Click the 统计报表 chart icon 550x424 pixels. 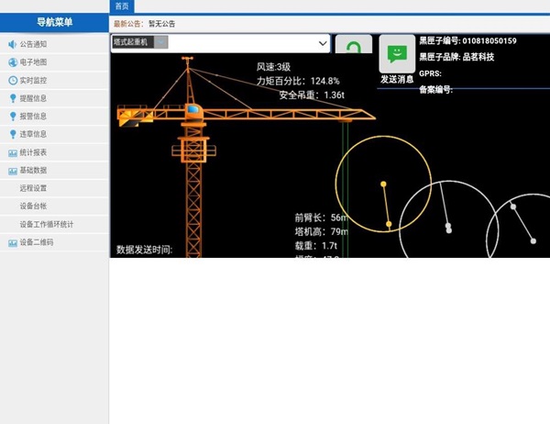(x=12, y=152)
